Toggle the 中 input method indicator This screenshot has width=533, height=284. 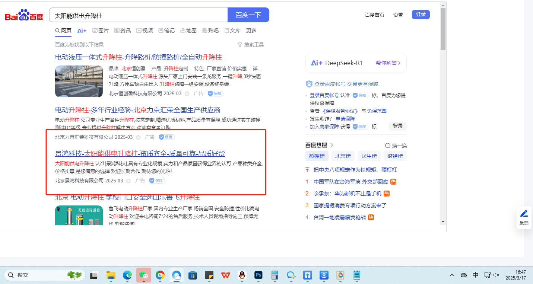click(x=476, y=275)
